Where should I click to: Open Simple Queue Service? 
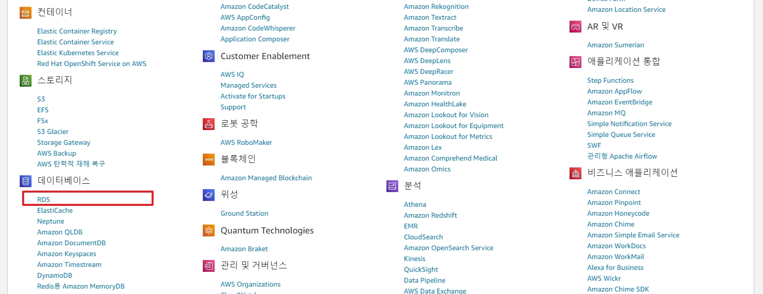(621, 134)
